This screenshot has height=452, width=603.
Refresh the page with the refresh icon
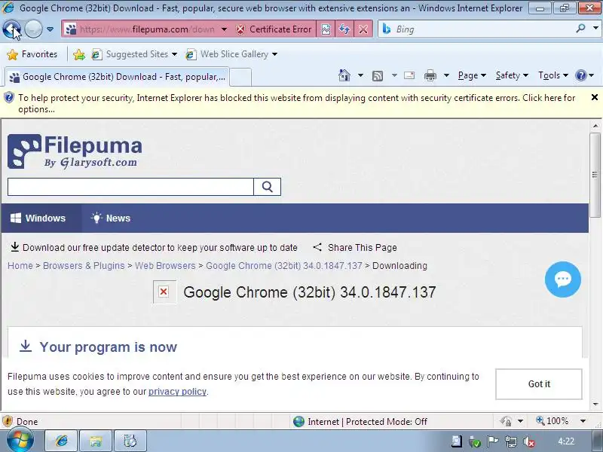point(344,29)
